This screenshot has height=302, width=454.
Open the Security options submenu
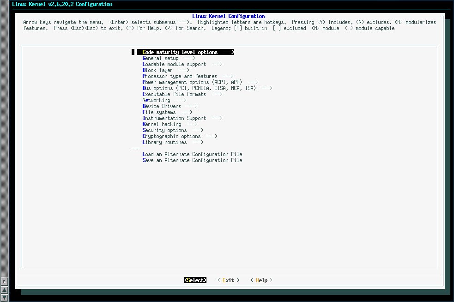tap(173, 130)
